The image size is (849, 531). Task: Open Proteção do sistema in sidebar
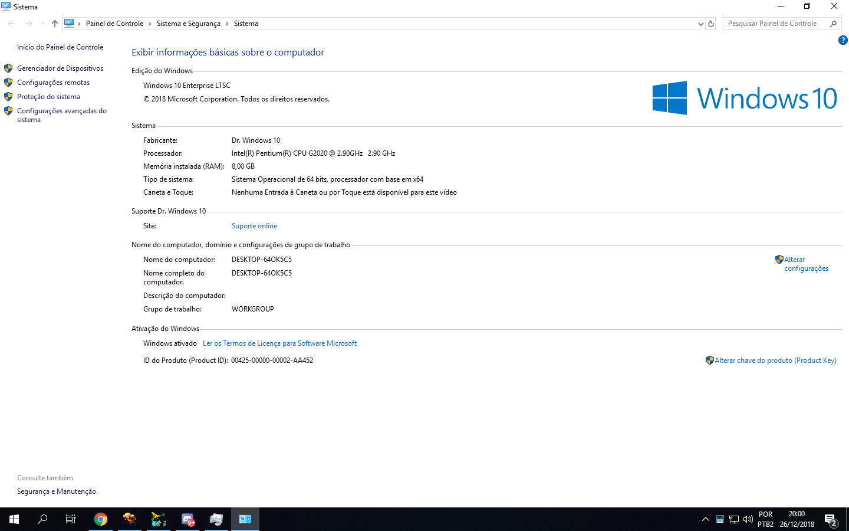click(x=48, y=97)
